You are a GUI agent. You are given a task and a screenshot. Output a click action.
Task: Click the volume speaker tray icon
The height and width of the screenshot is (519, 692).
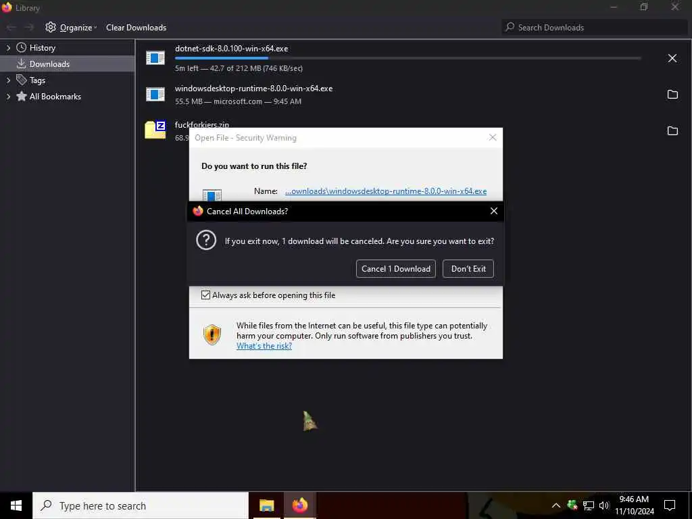[x=603, y=505]
